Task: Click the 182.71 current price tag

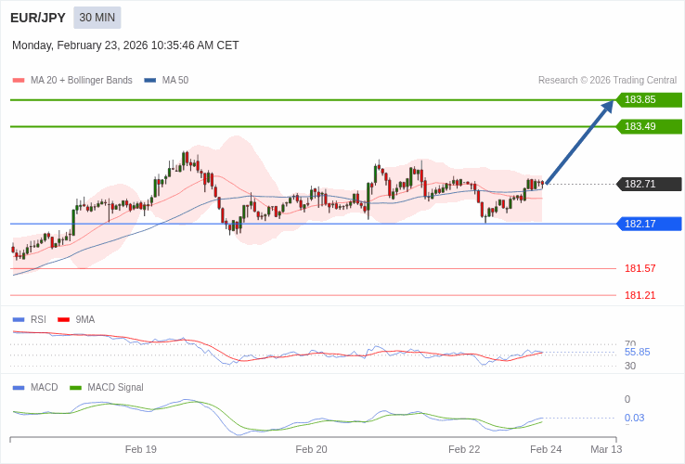Action: pyautogui.click(x=649, y=184)
